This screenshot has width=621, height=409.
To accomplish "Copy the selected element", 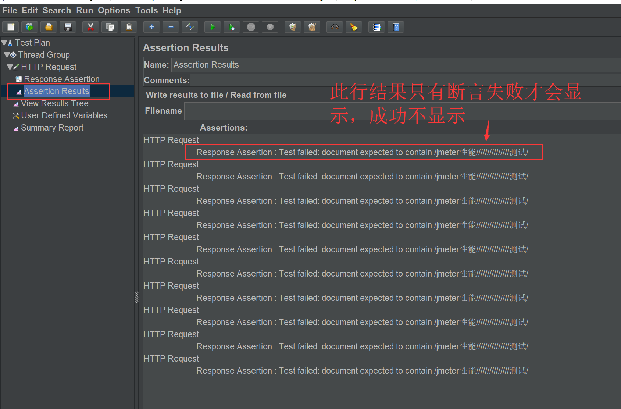I will [110, 27].
